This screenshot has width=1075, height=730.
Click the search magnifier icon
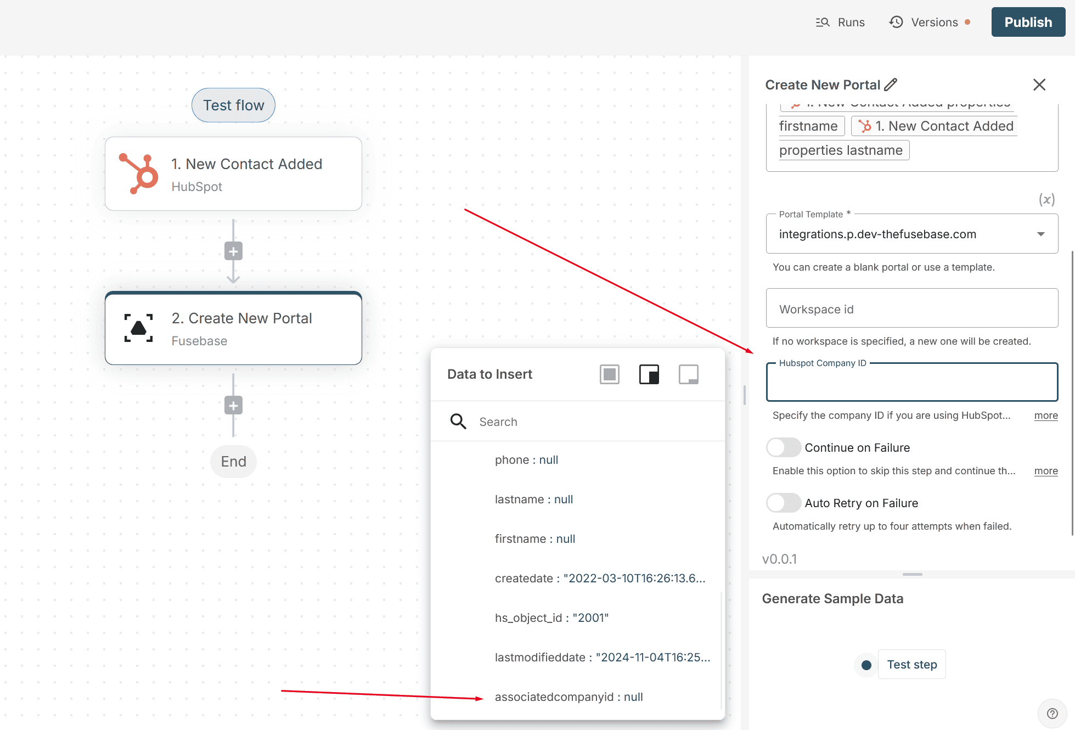tap(458, 422)
